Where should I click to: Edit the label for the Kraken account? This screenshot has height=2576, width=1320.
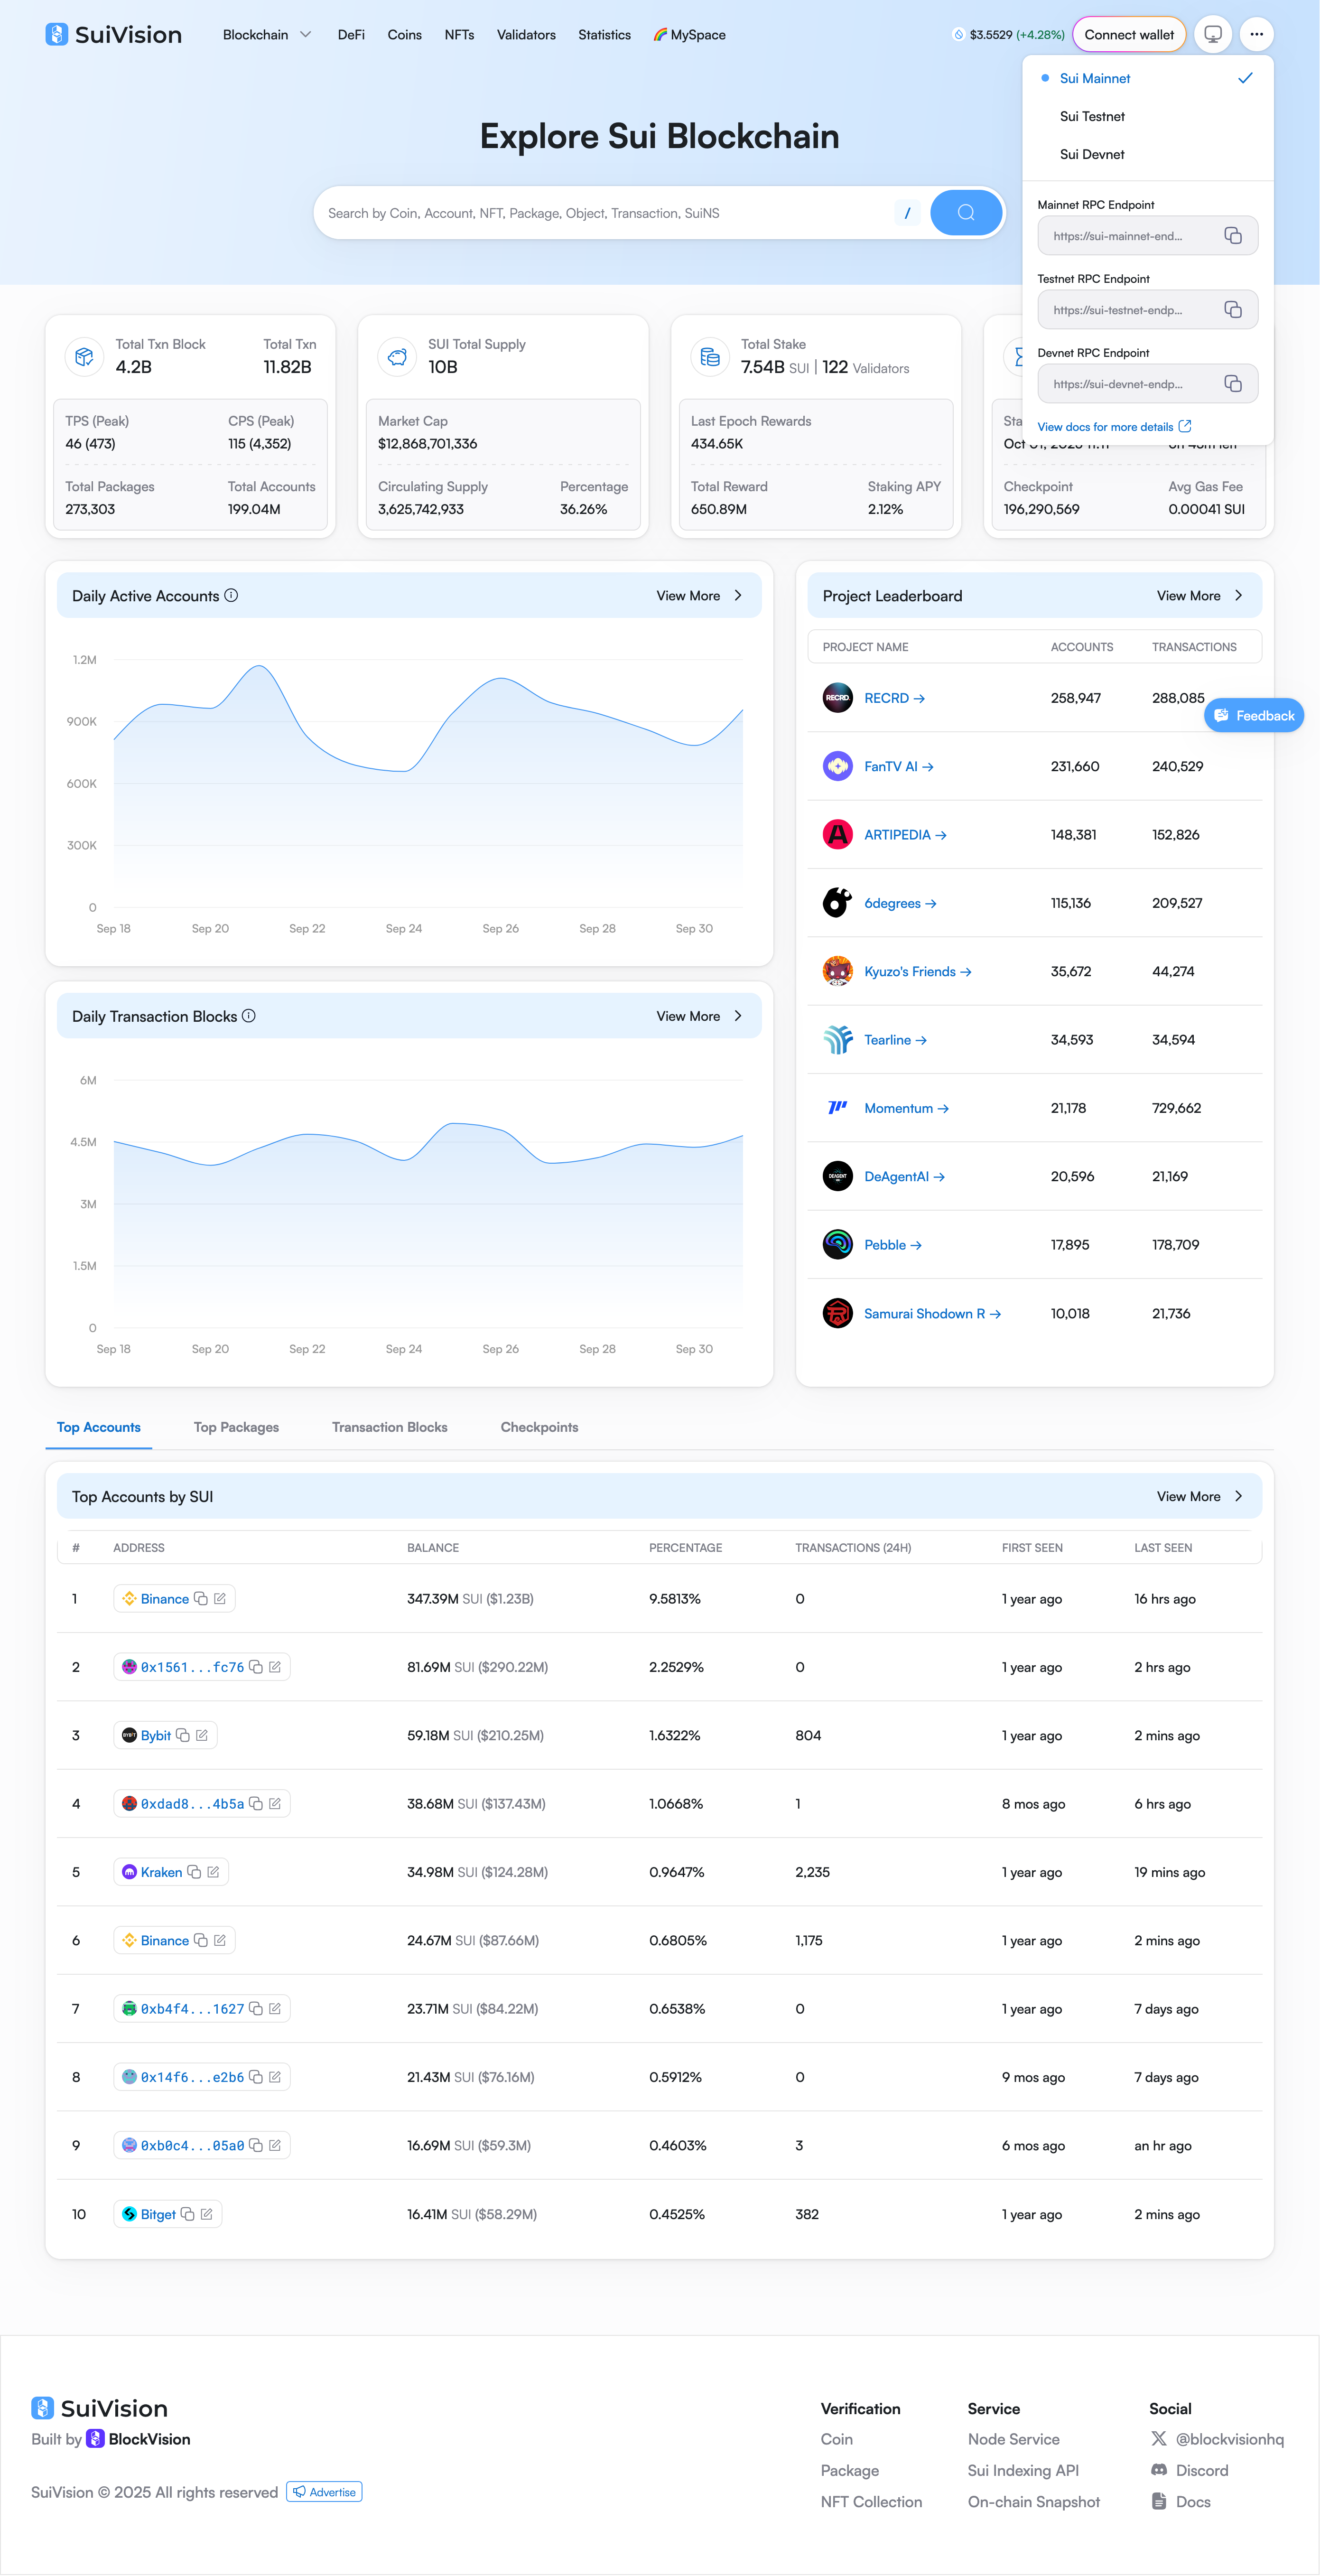tap(213, 1872)
